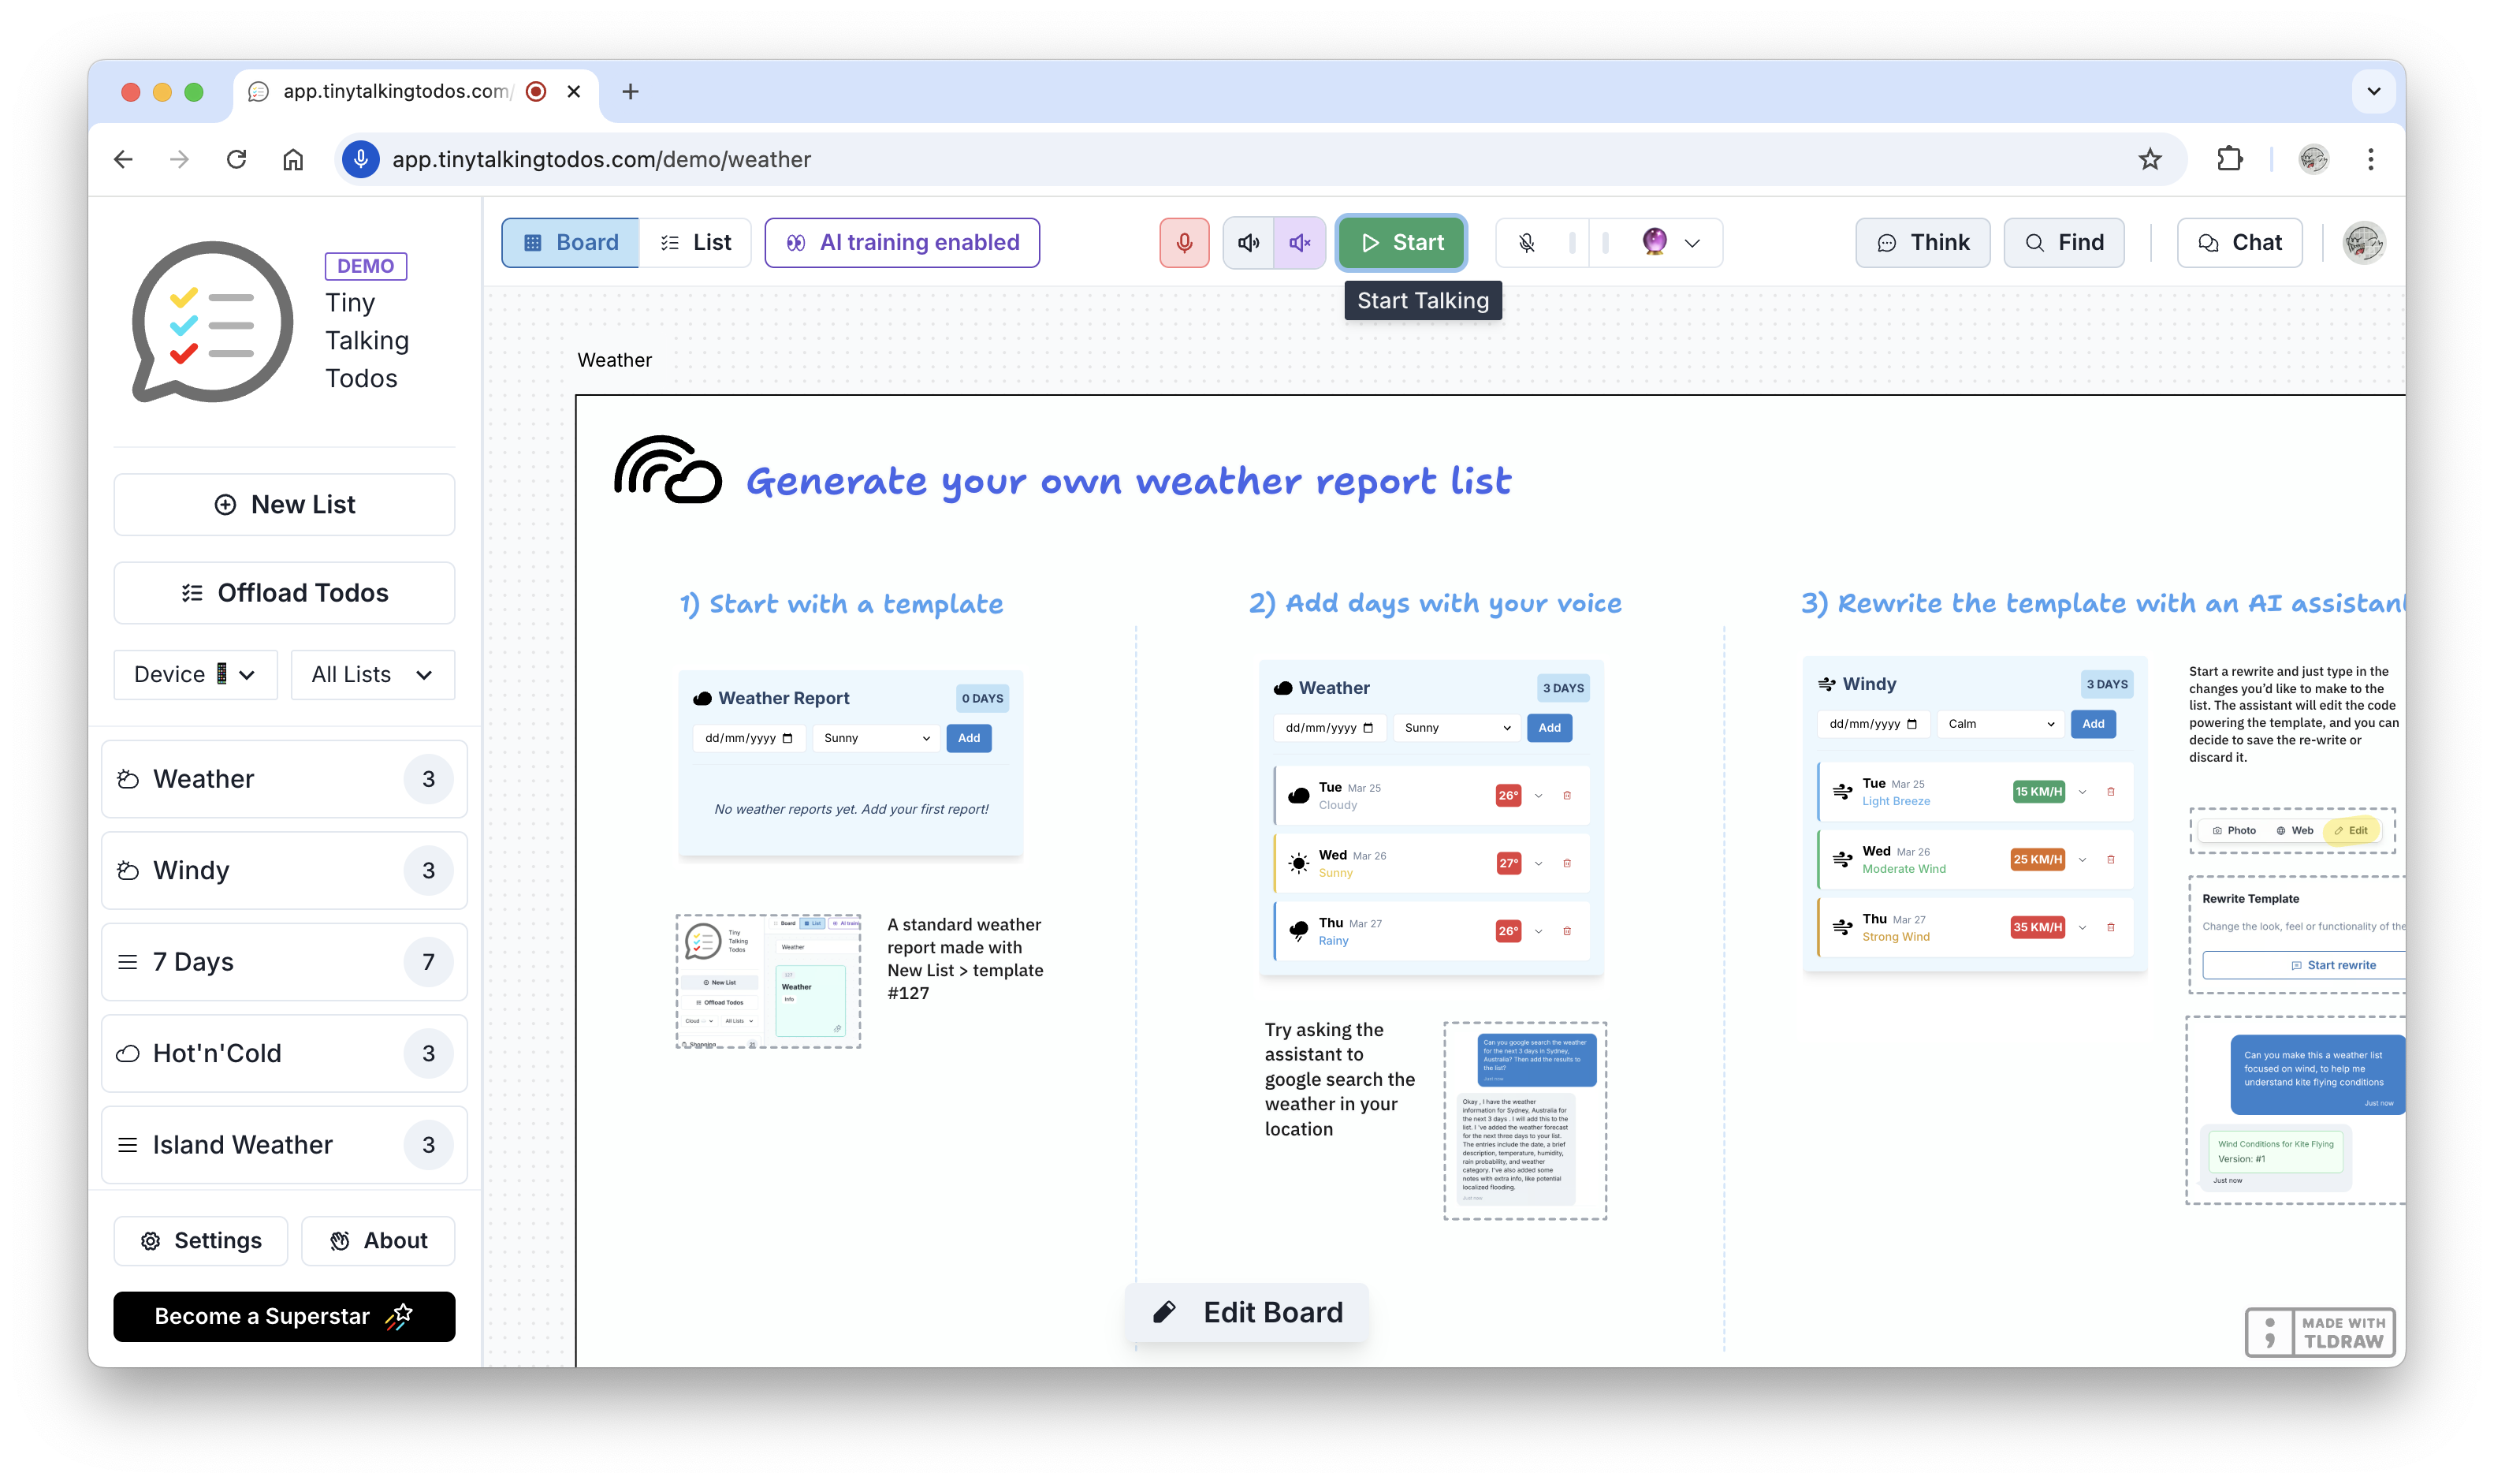The image size is (2494, 1484).
Task: Reload the page
Action: click(x=236, y=159)
